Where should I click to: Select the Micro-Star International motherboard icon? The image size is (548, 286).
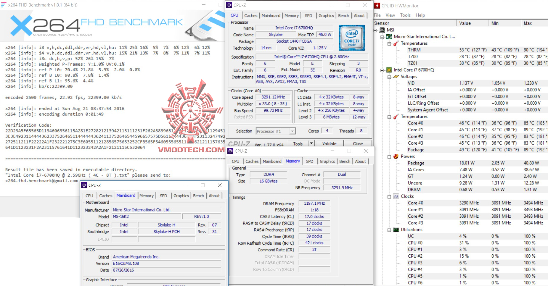click(389, 37)
